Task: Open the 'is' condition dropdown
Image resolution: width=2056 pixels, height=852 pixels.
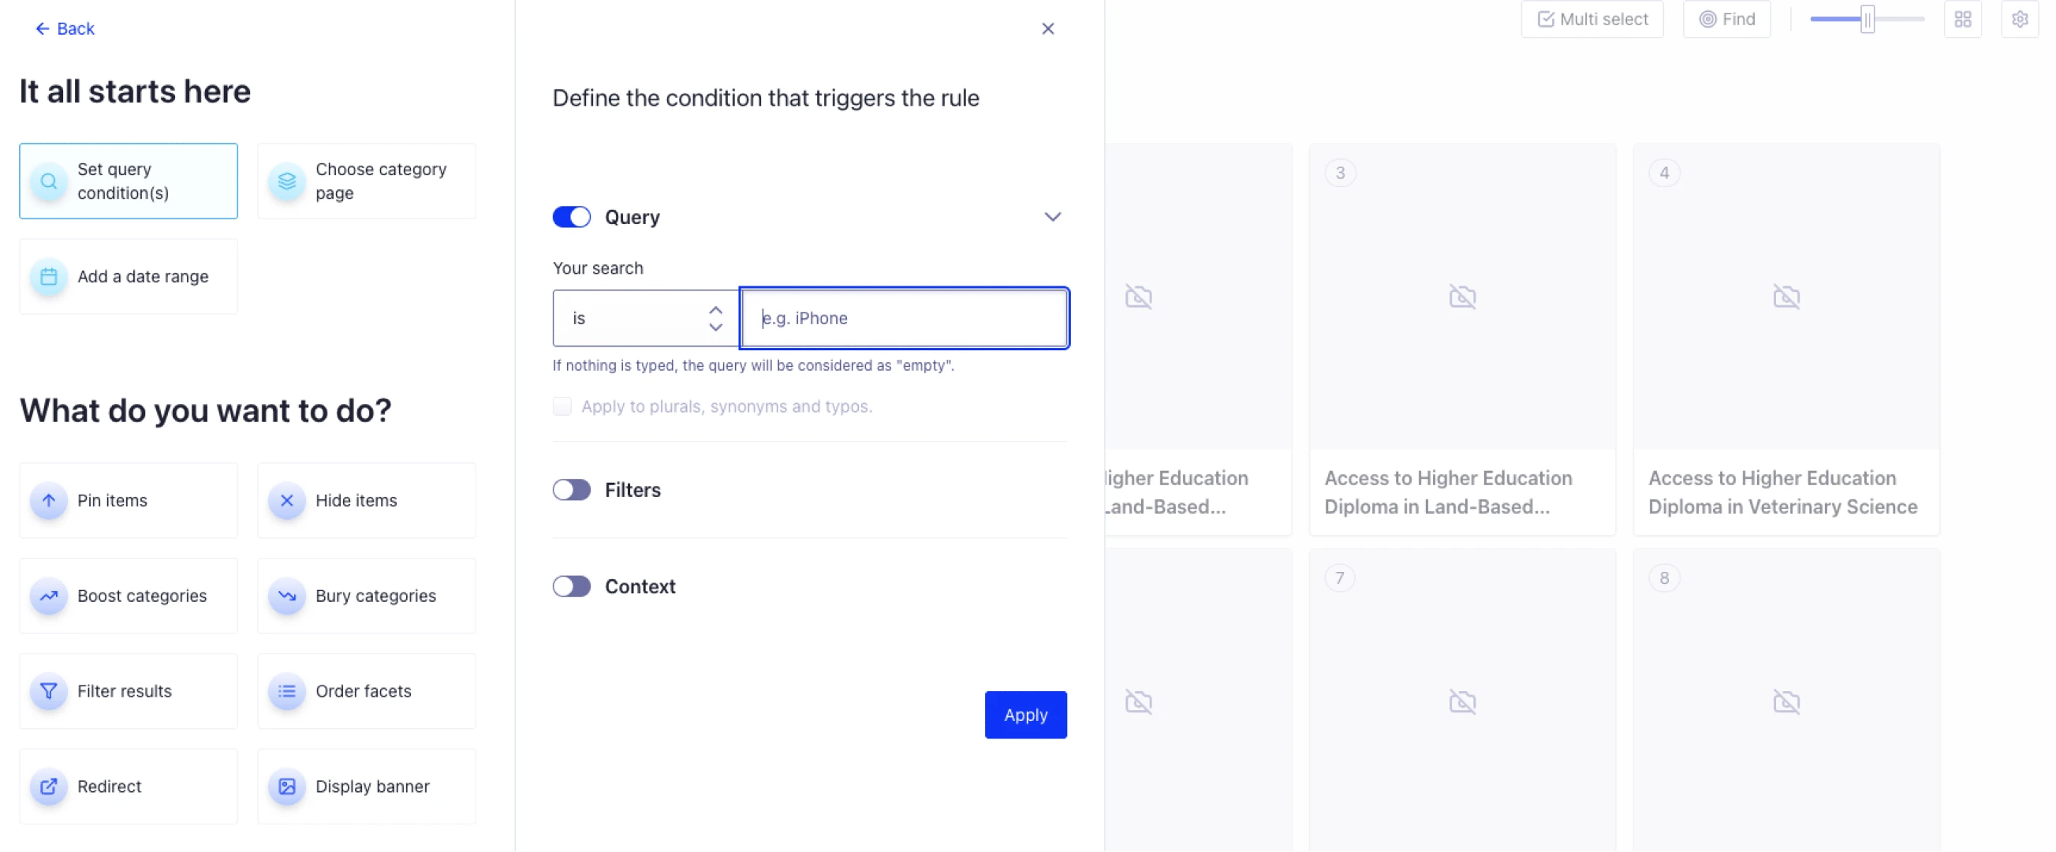Action: click(645, 318)
